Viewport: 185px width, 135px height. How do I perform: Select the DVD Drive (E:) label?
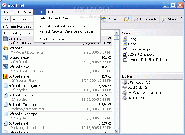tap(138, 98)
